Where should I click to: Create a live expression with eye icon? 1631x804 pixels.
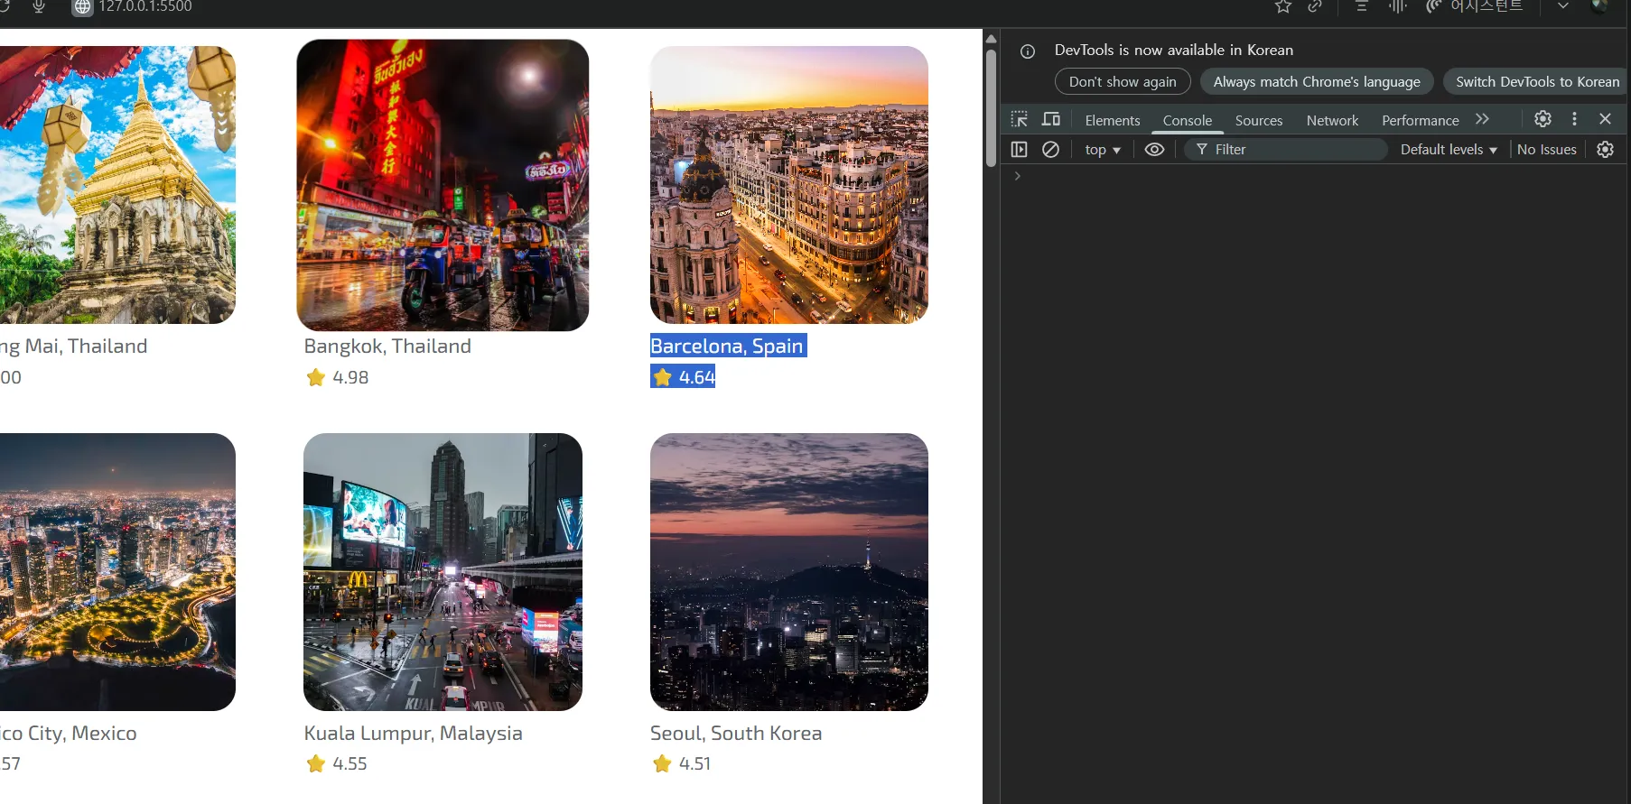1154,150
